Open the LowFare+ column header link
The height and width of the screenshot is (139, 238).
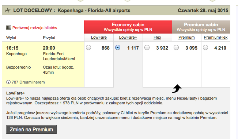128,38
